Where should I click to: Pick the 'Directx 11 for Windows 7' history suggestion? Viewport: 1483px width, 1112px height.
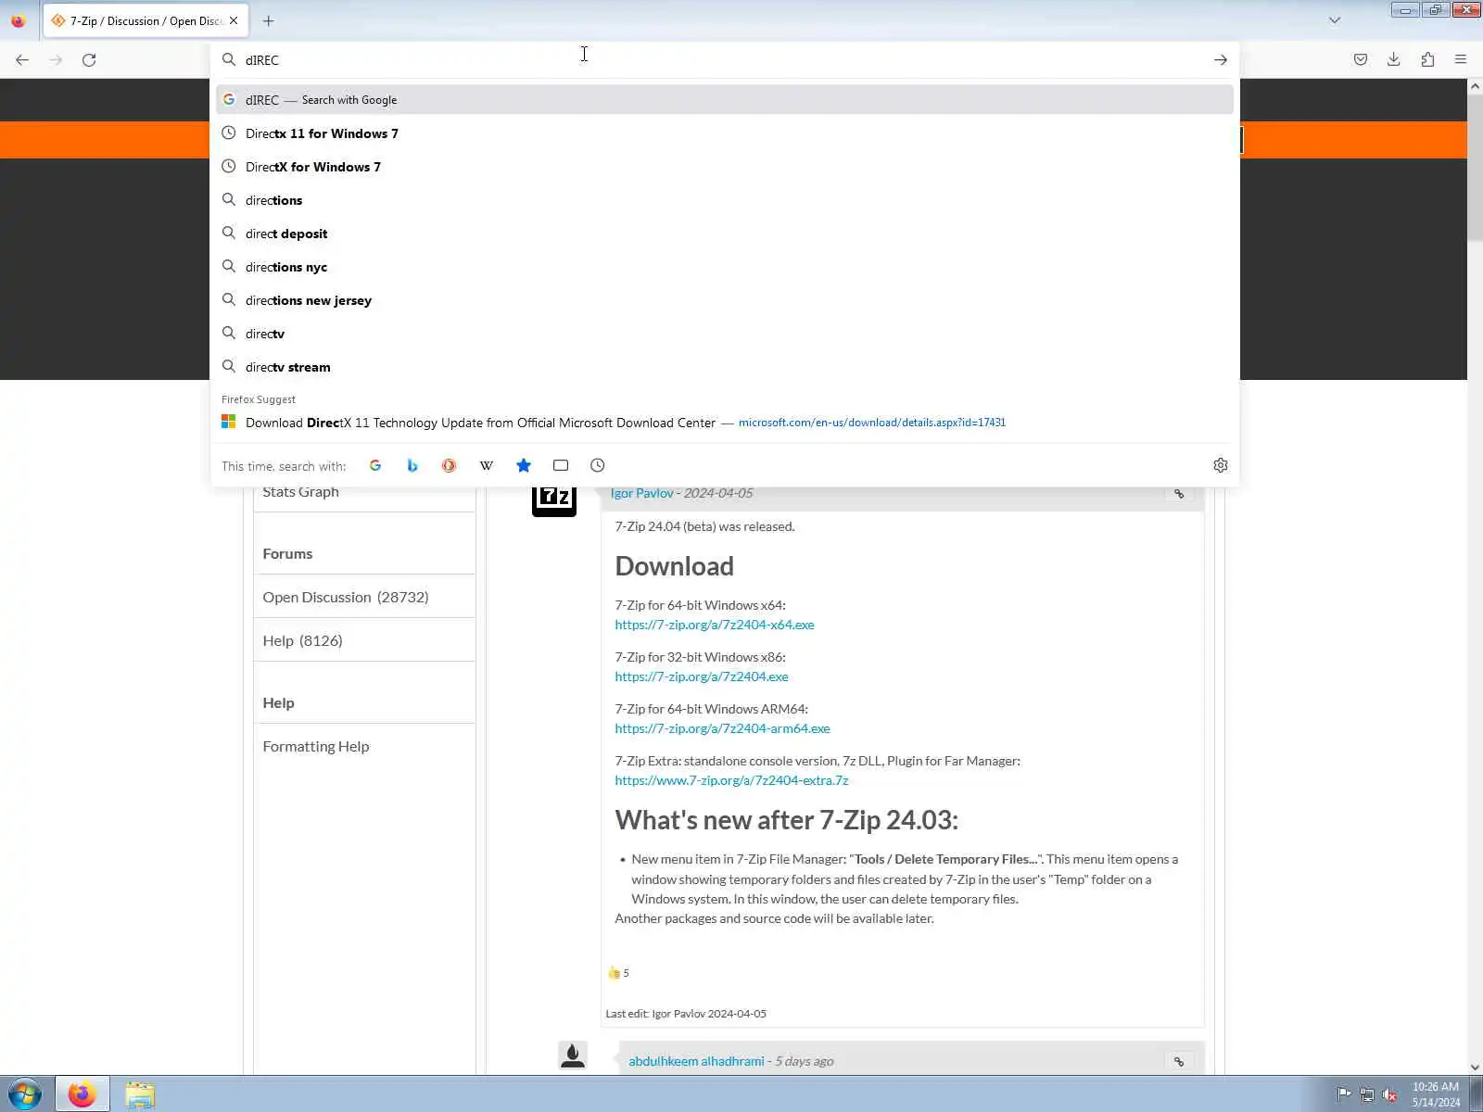click(x=725, y=133)
